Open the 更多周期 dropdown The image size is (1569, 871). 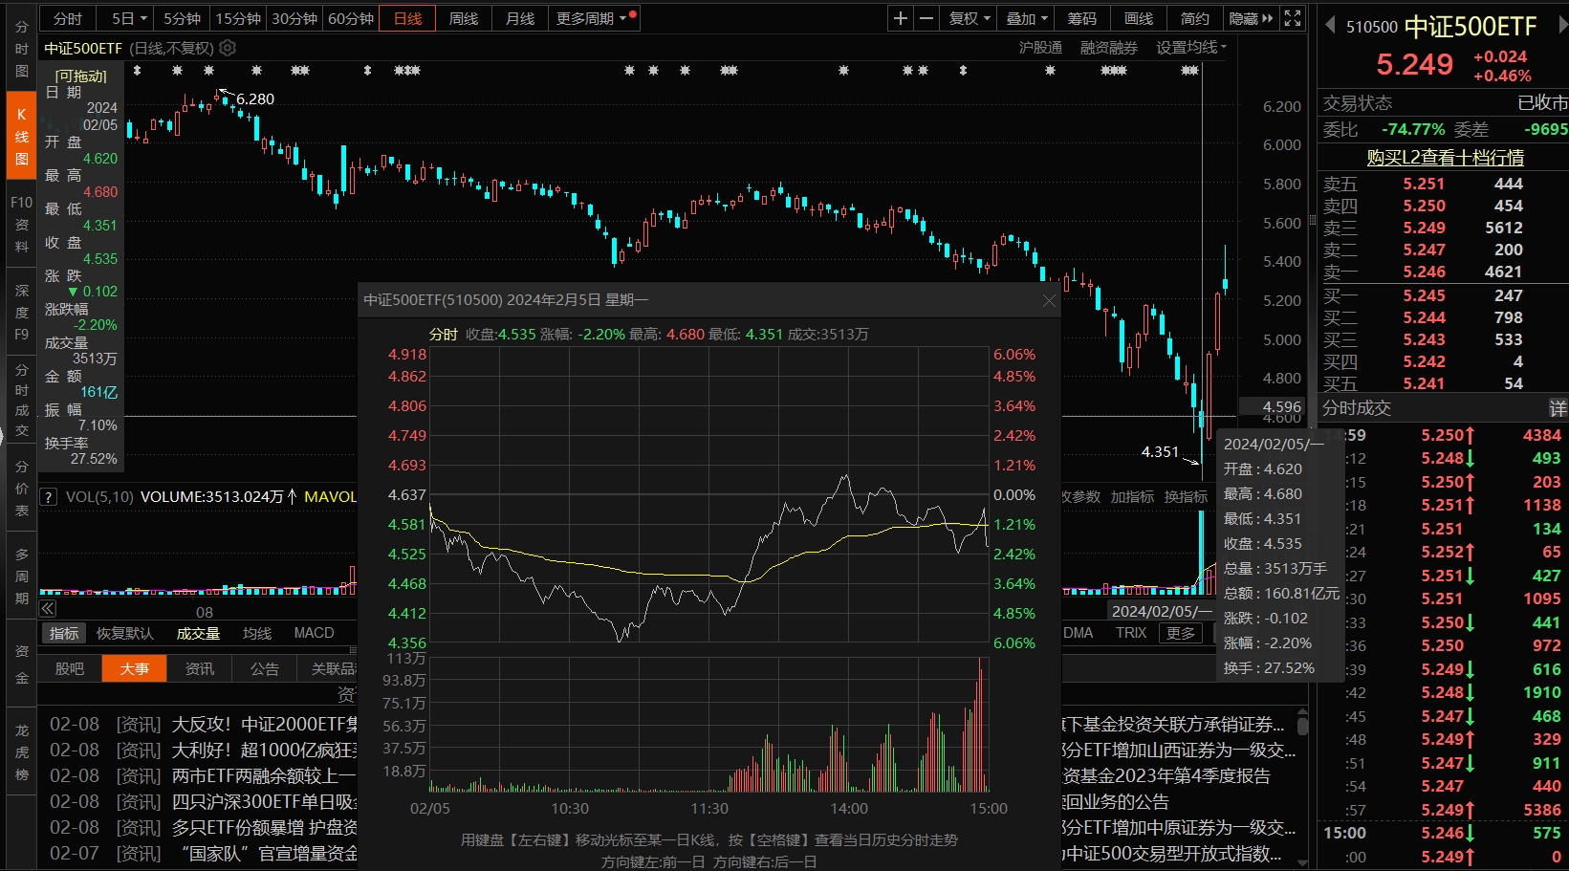(x=592, y=18)
